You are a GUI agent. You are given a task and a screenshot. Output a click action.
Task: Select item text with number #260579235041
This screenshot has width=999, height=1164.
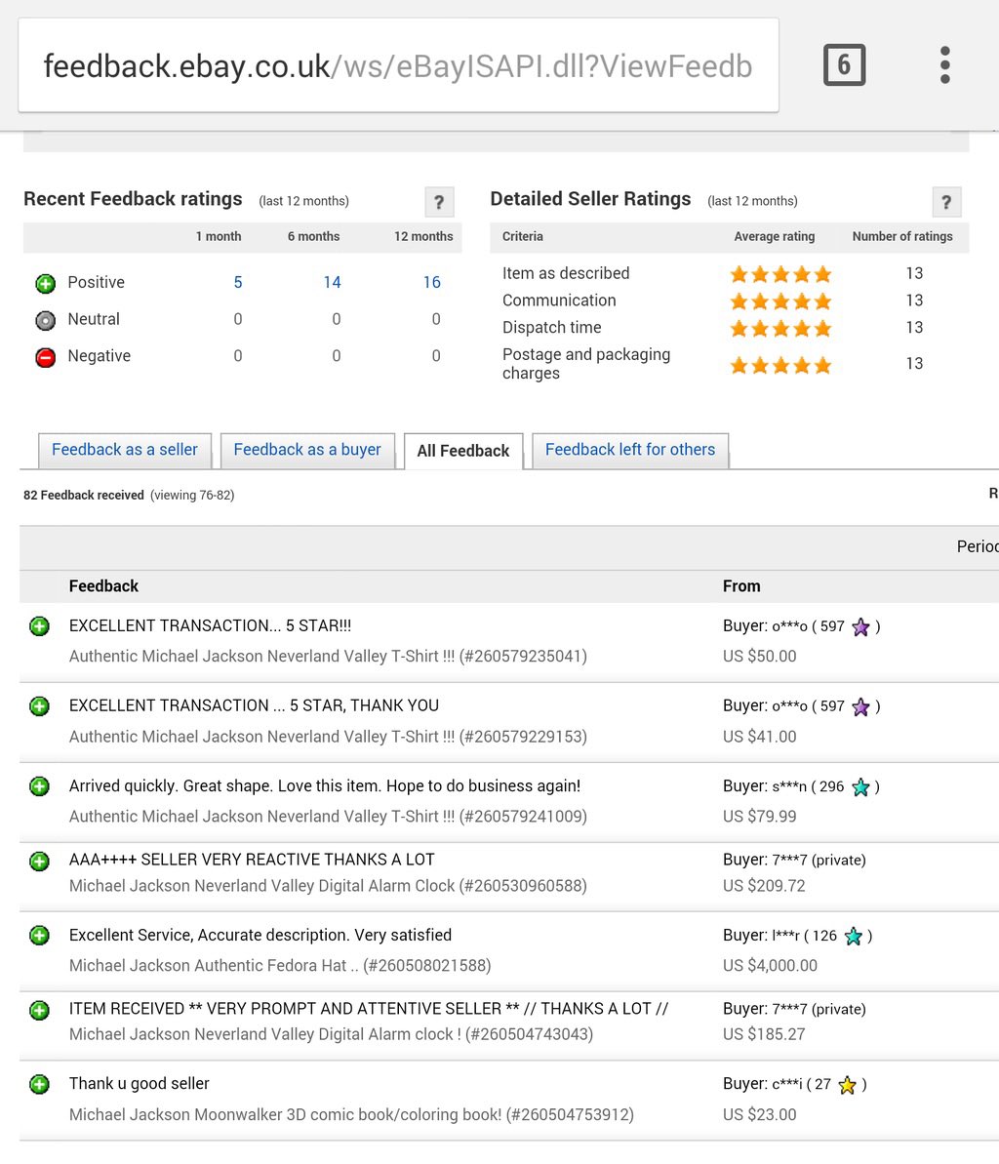coord(328,657)
